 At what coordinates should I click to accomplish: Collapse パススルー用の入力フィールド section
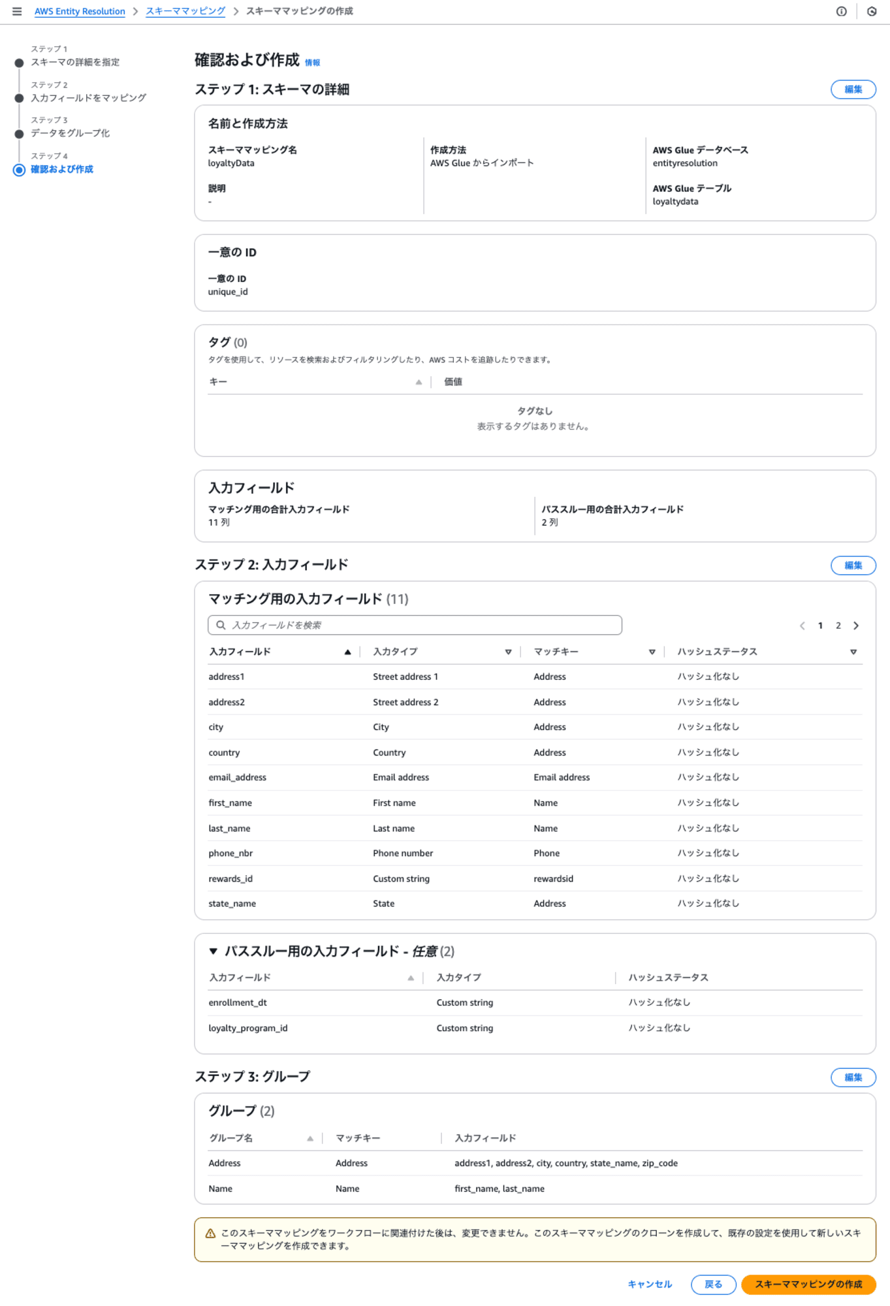pos(213,951)
